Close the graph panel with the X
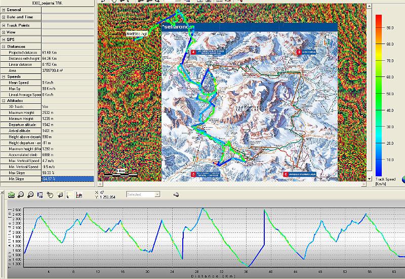This screenshot has width=405, height=279. (2, 192)
